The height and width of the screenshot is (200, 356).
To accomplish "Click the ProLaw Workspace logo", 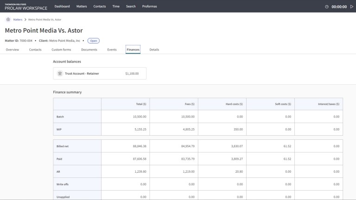I will point(25,6).
